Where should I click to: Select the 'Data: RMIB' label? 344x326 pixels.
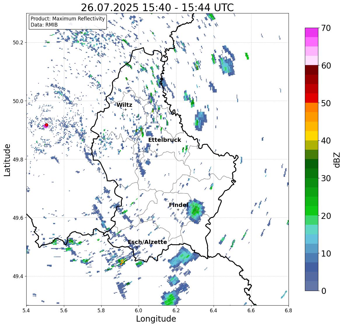click(x=44, y=25)
